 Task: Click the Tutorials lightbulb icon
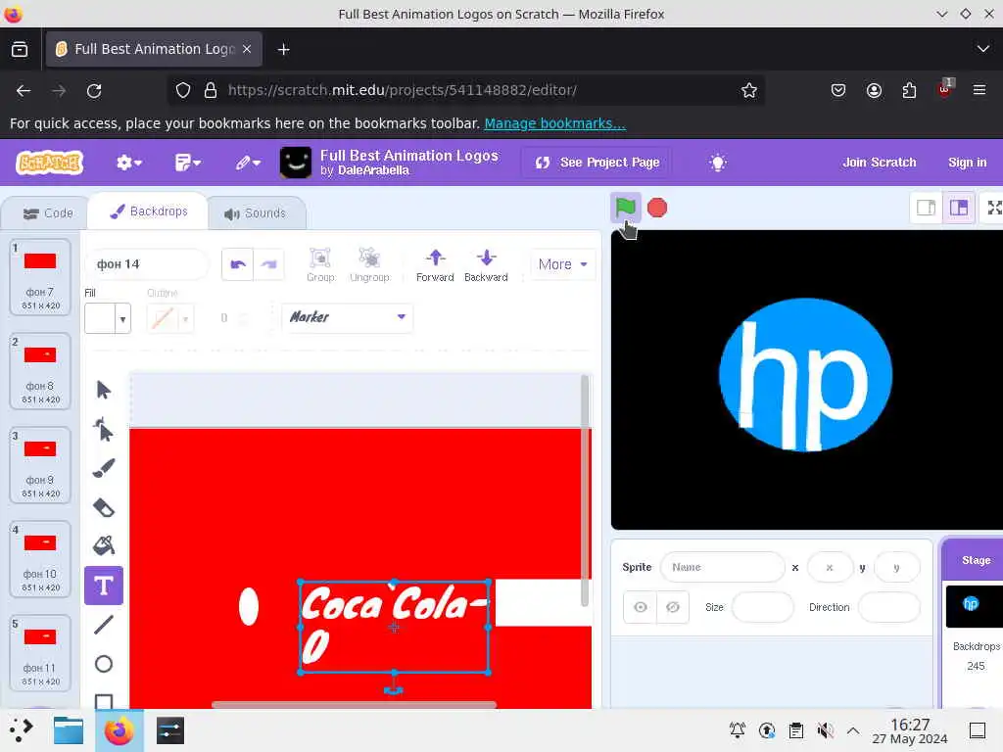[x=718, y=163]
